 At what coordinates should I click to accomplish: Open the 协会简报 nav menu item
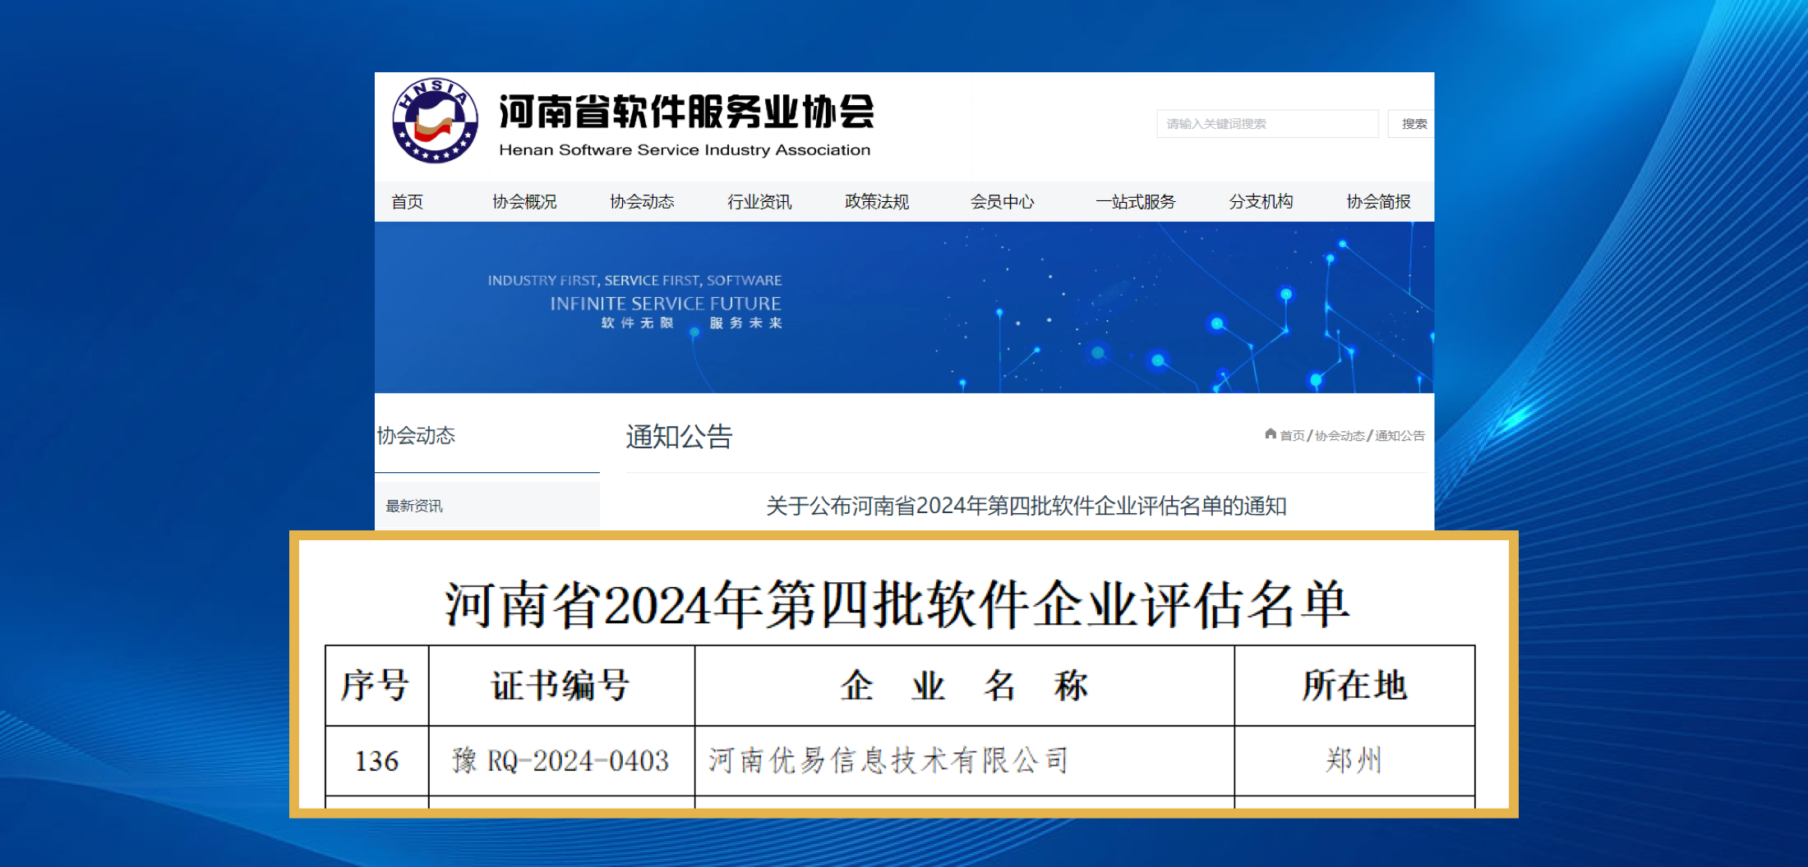pyautogui.click(x=1378, y=202)
